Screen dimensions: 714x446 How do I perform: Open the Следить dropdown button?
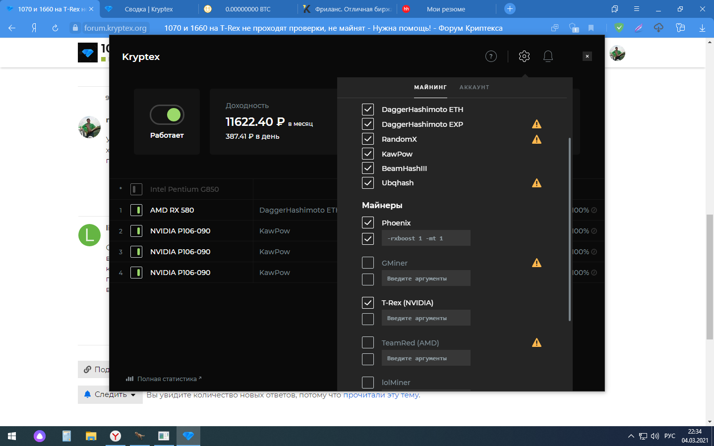coord(110,394)
